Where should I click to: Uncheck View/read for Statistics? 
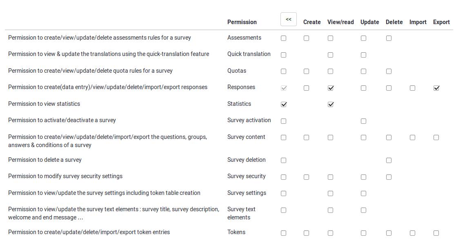coord(331,104)
